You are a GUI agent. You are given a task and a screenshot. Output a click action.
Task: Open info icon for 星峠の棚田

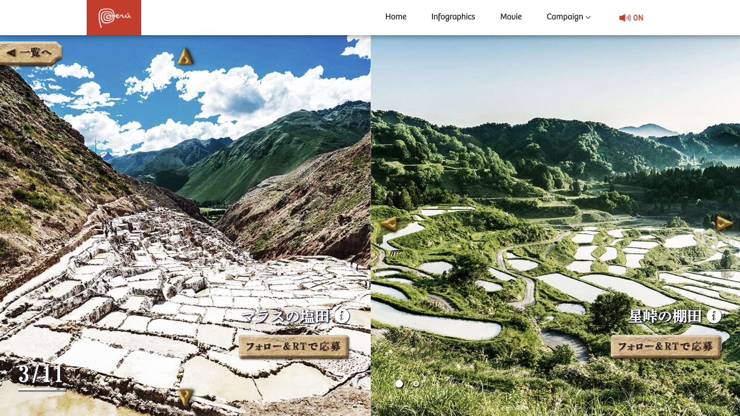[x=714, y=316]
